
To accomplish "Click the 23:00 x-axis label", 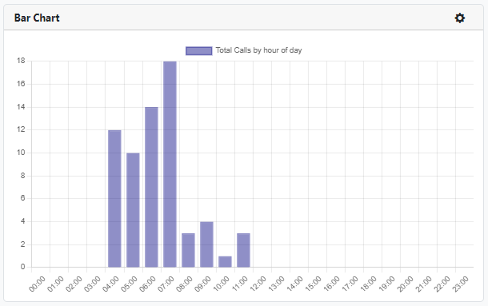I will coord(460,284).
